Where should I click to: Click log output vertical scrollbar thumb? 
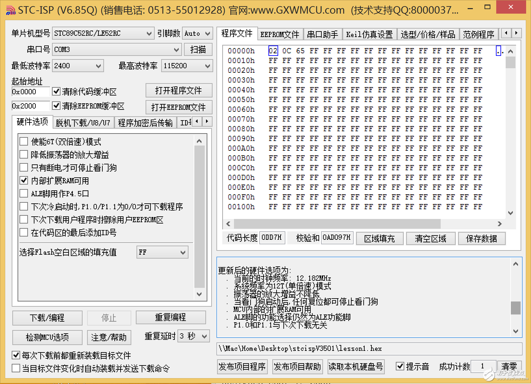click(x=516, y=308)
